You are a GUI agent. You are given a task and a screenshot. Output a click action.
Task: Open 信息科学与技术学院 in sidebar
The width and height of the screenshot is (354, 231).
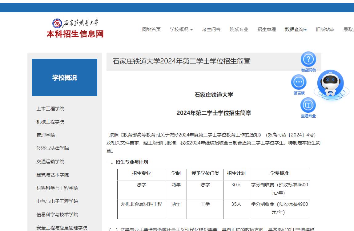pyautogui.click(x=57, y=214)
